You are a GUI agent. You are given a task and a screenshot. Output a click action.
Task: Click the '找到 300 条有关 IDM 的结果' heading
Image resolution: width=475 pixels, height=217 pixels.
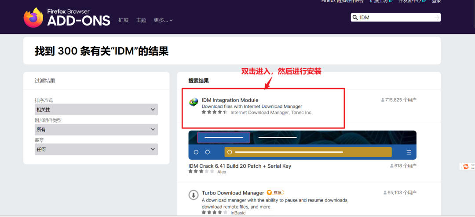click(102, 51)
